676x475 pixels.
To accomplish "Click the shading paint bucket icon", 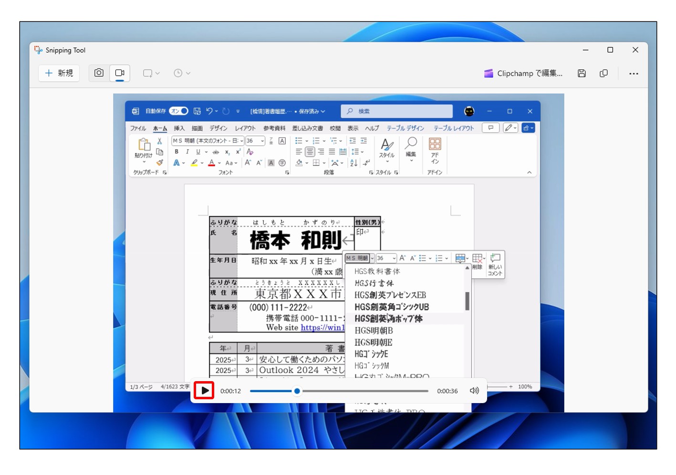I will [x=299, y=162].
